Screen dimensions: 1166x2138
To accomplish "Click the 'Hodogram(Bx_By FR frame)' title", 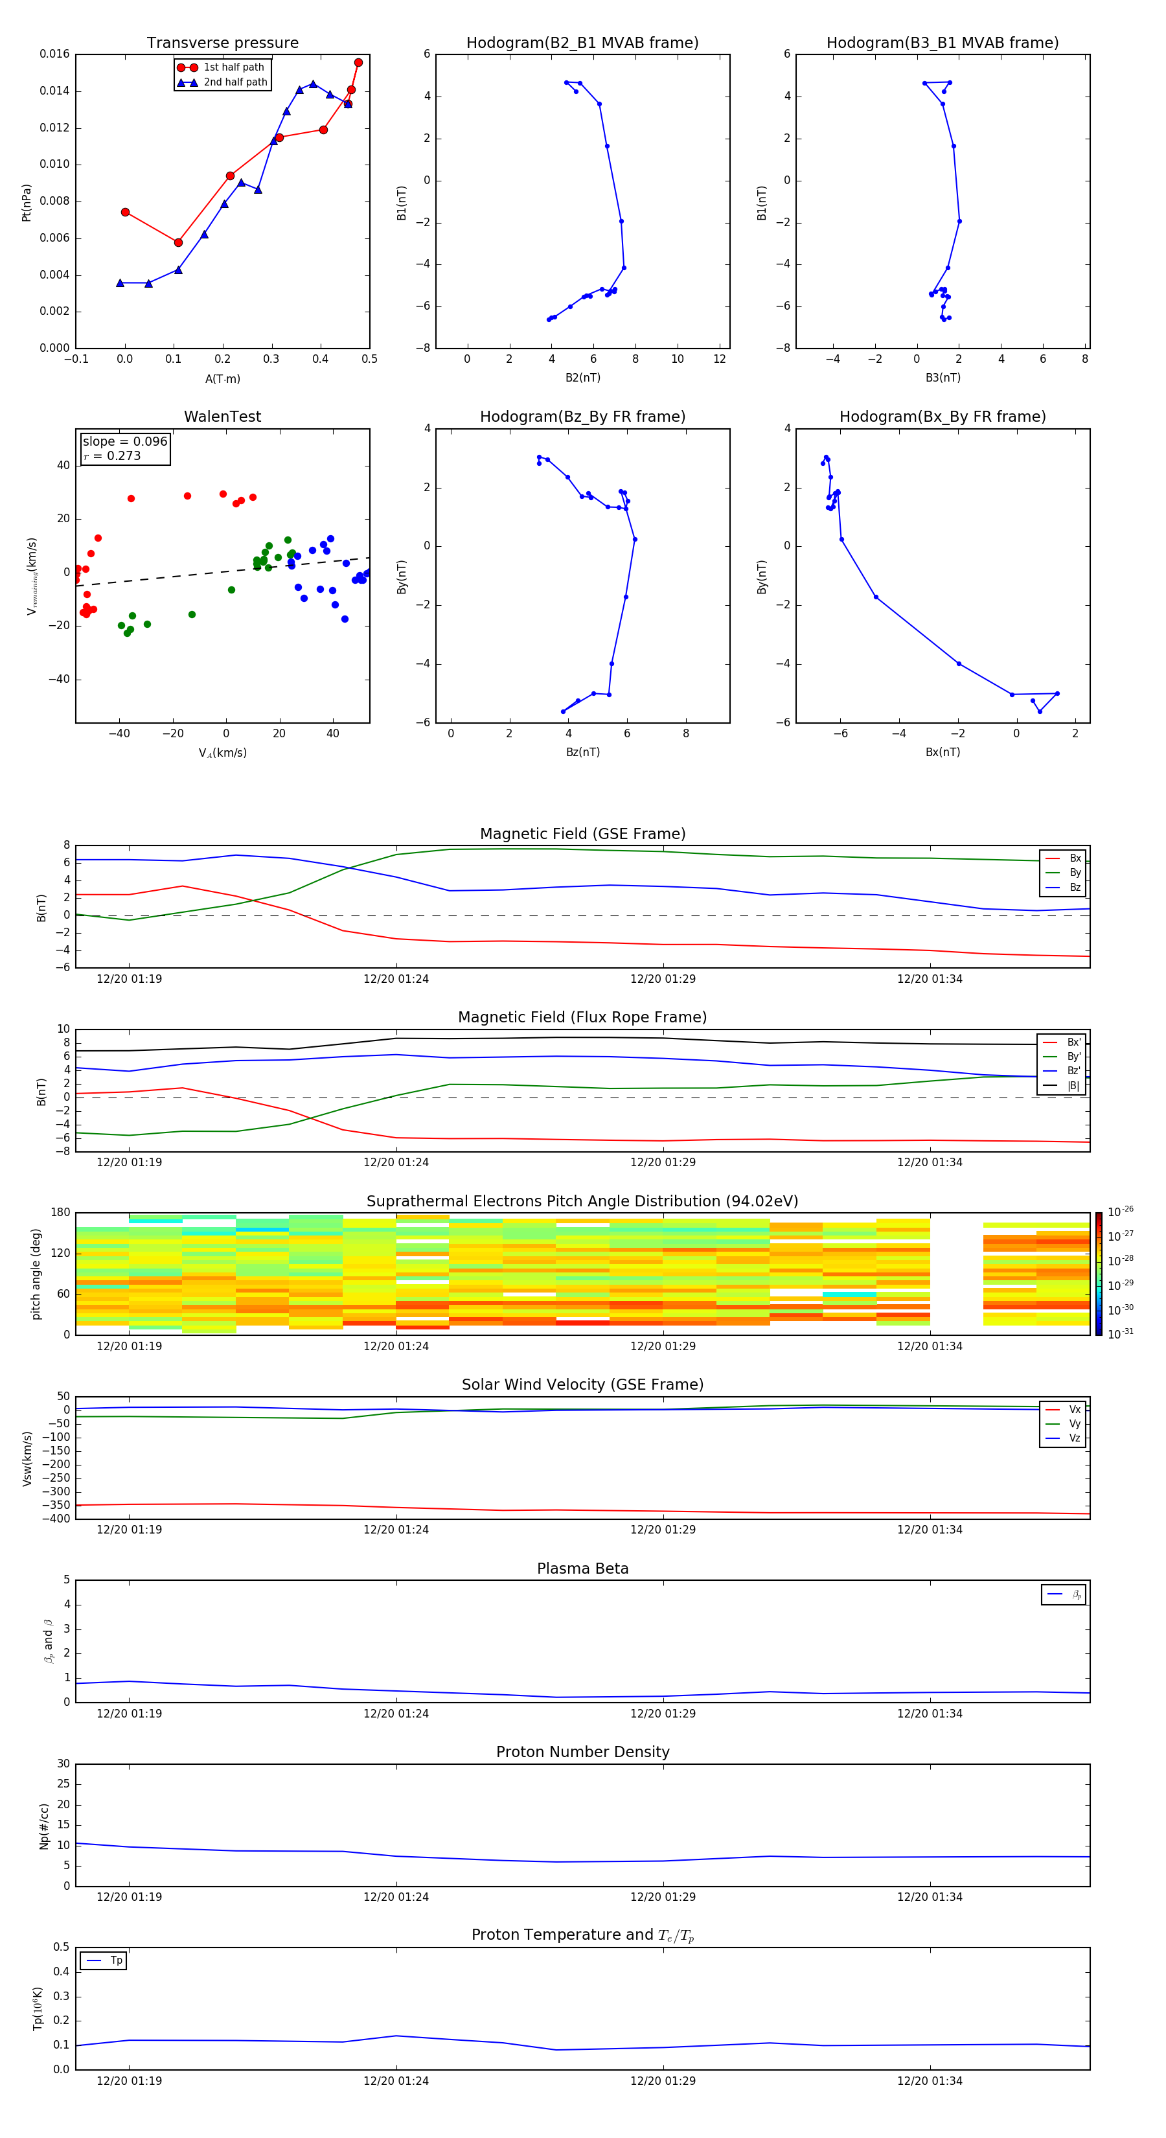I will tap(943, 417).
